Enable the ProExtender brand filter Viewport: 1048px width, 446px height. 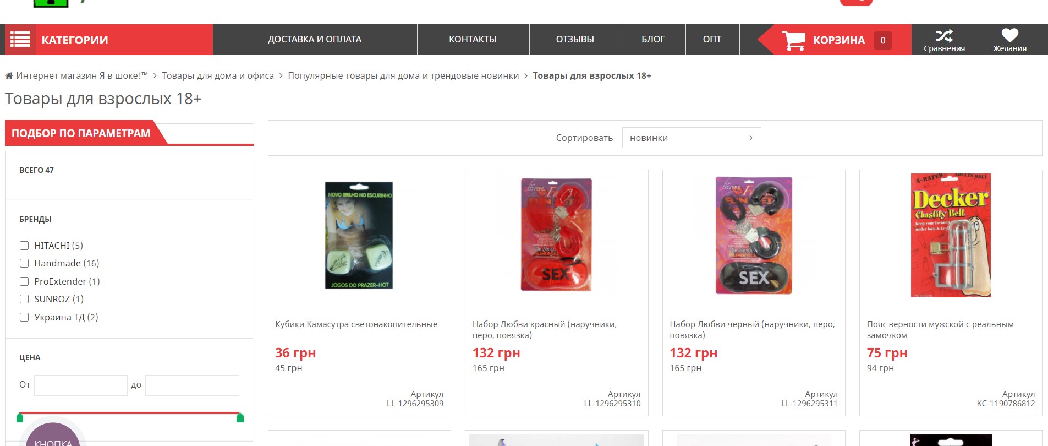coord(24,281)
